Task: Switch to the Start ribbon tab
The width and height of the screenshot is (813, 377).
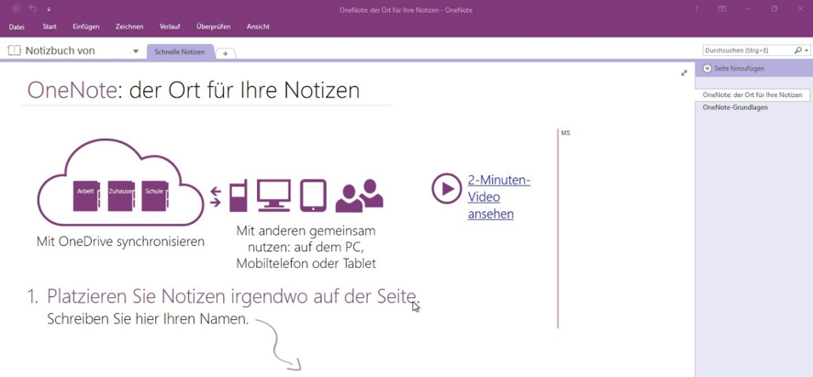Action: 50,27
